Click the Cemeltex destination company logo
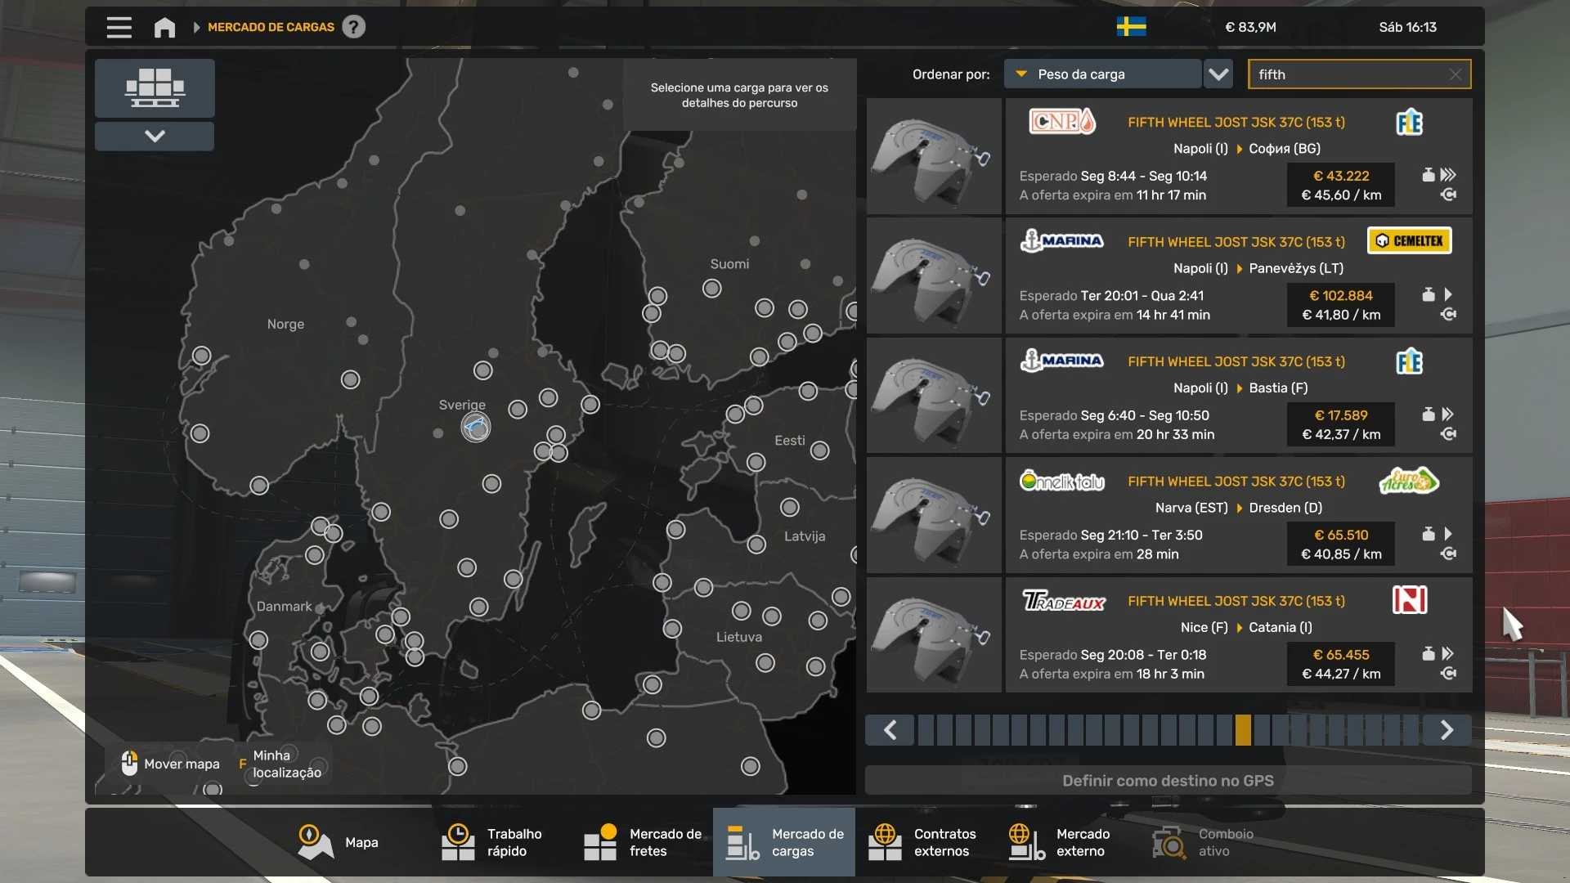The height and width of the screenshot is (883, 1570). pyautogui.click(x=1410, y=241)
